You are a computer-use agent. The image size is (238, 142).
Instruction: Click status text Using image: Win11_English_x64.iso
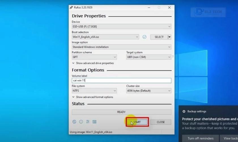click(91, 132)
